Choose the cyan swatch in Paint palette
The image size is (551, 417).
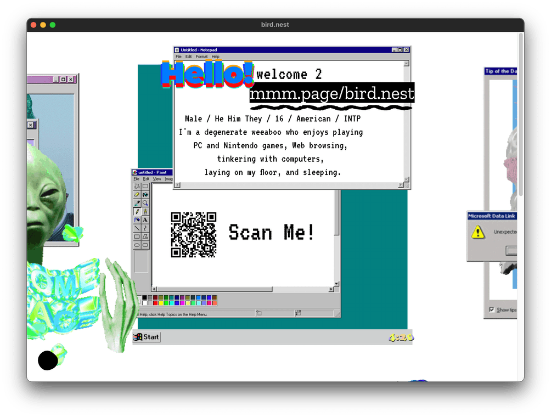pos(171,303)
